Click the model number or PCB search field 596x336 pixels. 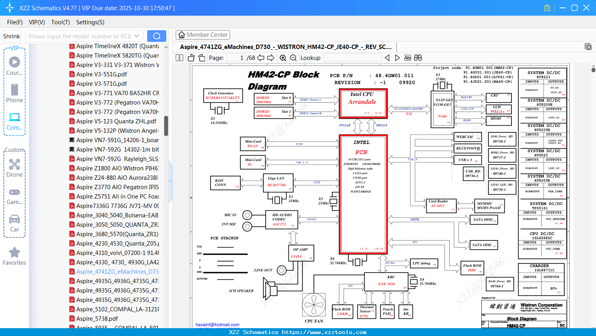(79, 36)
